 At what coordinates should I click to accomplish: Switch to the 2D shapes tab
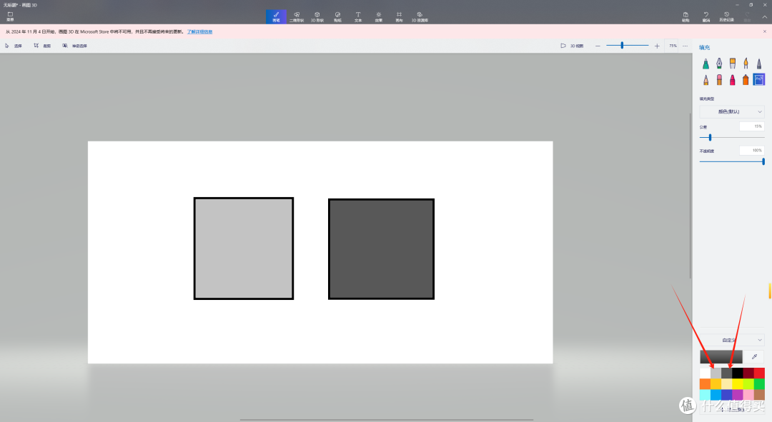coord(297,16)
